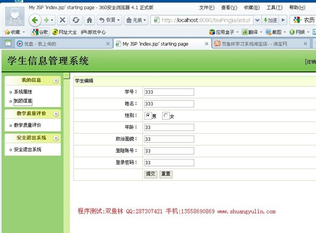Open the 文件(F) menu
This screenshot has height=233, width=316.
[x=207, y=8]
